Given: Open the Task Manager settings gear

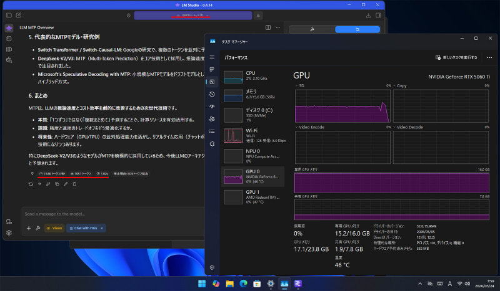Looking at the screenshot, I should coord(212,267).
